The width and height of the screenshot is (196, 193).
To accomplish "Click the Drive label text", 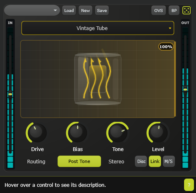I will click(37, 149).
